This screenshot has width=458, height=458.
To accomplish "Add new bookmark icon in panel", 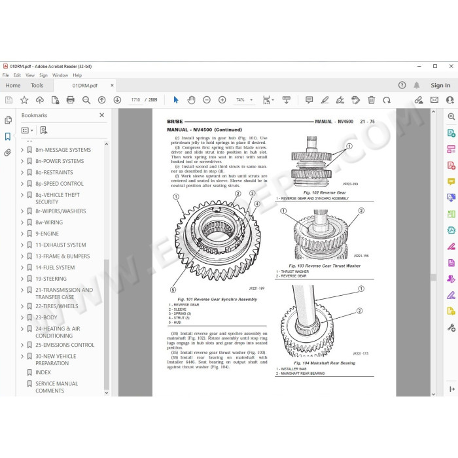I will pyautogui.click(x=44, y=130).
